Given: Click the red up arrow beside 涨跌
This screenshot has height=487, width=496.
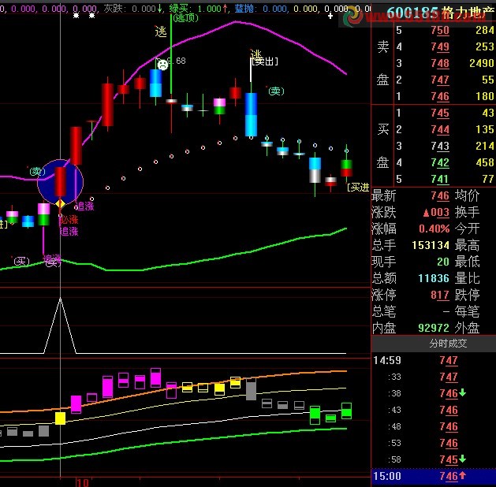Looking at the screenshot, I should pyautogui.click(x=426, y=212).
